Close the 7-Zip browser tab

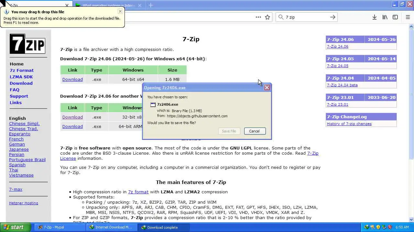(x=67, y=5)
